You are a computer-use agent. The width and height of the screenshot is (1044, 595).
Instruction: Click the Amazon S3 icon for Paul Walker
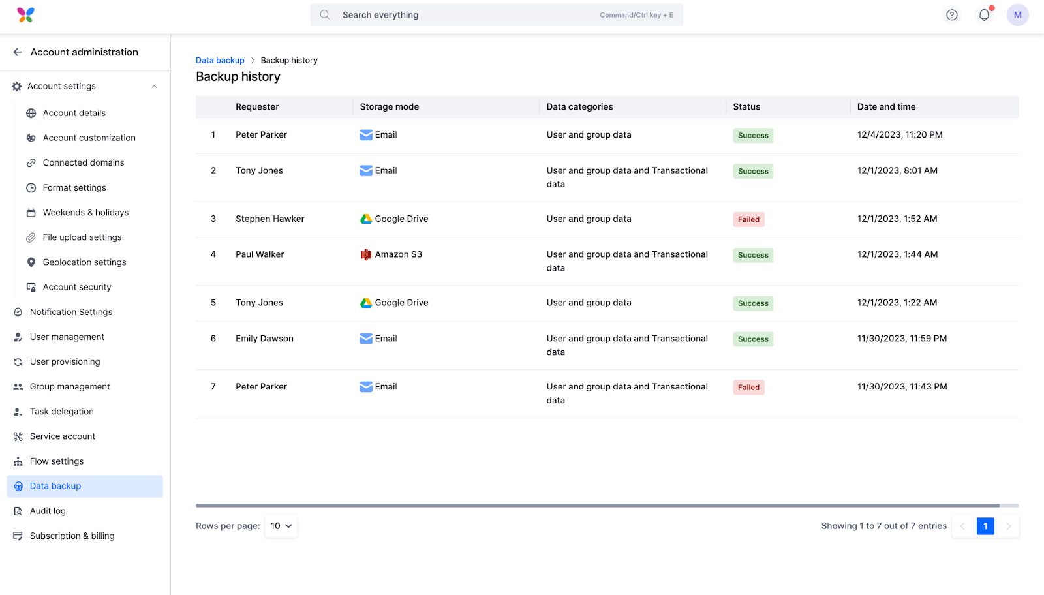(366, 254)
